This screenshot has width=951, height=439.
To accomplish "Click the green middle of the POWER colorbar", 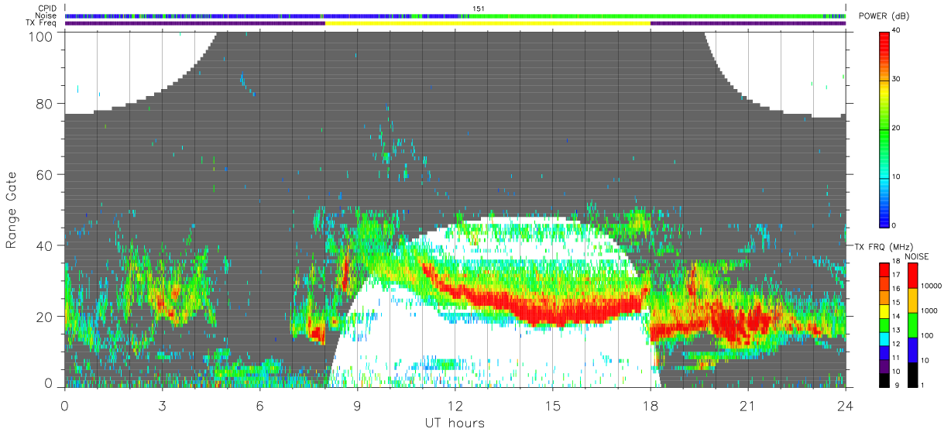I will (884, 128).
